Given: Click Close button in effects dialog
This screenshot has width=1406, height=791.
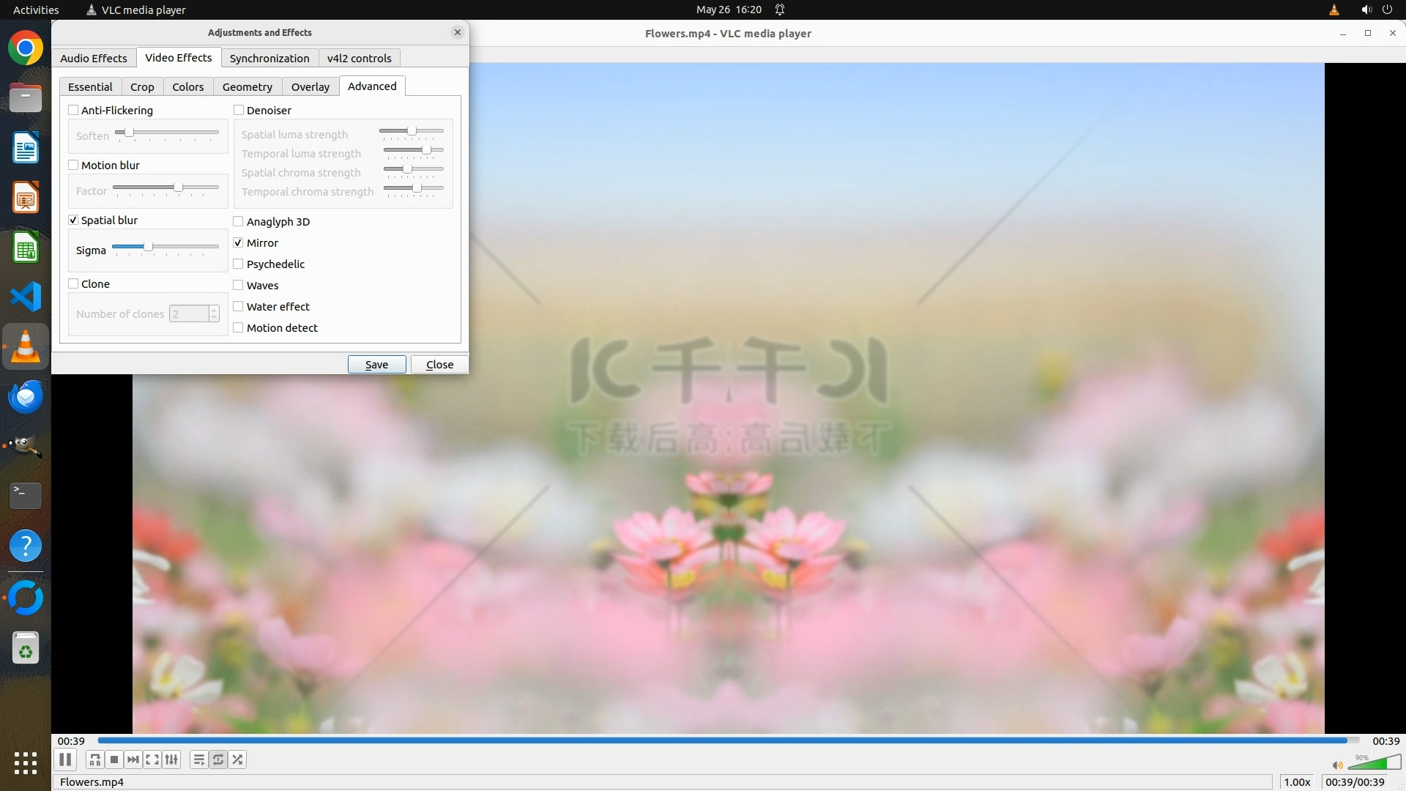Looking at the screenshot, I should [439, 364].
